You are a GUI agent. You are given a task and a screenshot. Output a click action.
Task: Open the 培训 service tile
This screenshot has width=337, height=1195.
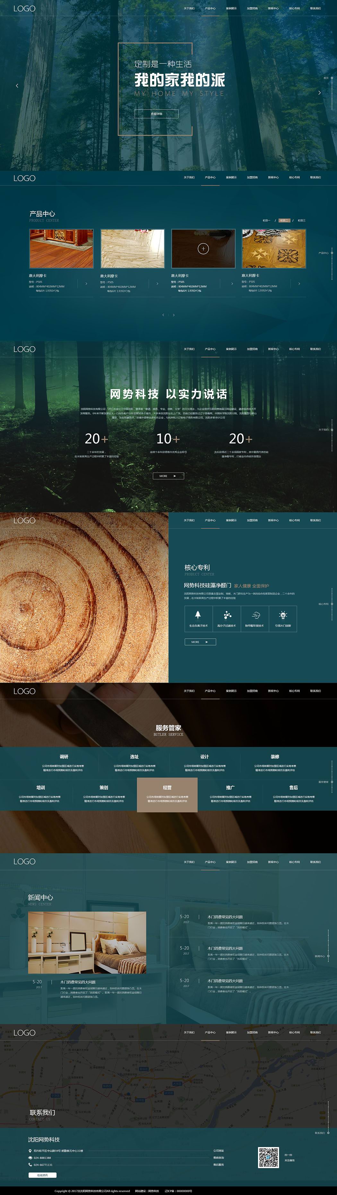click(x=40, y=794)
